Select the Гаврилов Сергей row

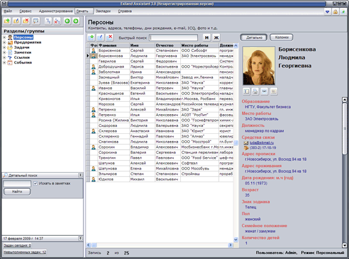(159, 61)
